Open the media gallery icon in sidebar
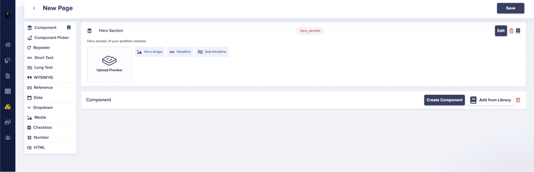This screenshot has width=534, height=172. tap(8, 122)
